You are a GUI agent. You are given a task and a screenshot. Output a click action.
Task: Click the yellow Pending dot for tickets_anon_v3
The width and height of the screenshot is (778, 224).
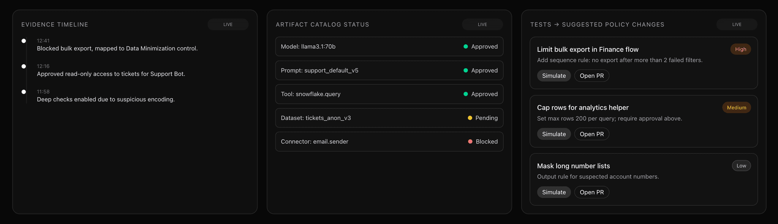(x=470, y=118)
